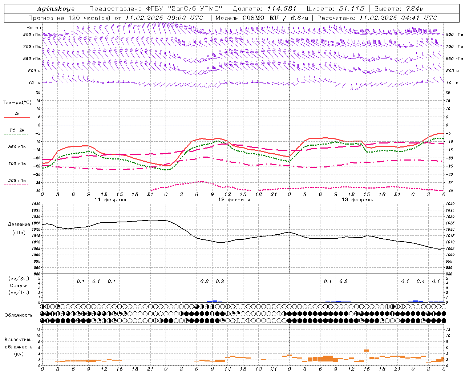The height and width of the screenshot is (372, 465).
Task: Click the Aginskoye station name in header
Action: tap(56, 9)
